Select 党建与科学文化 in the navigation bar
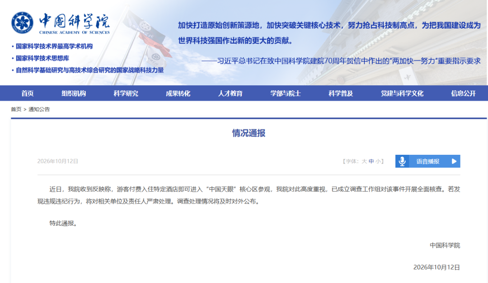Image resolution: width=488 pixels, height=283 pixels. tap(402, 93)
